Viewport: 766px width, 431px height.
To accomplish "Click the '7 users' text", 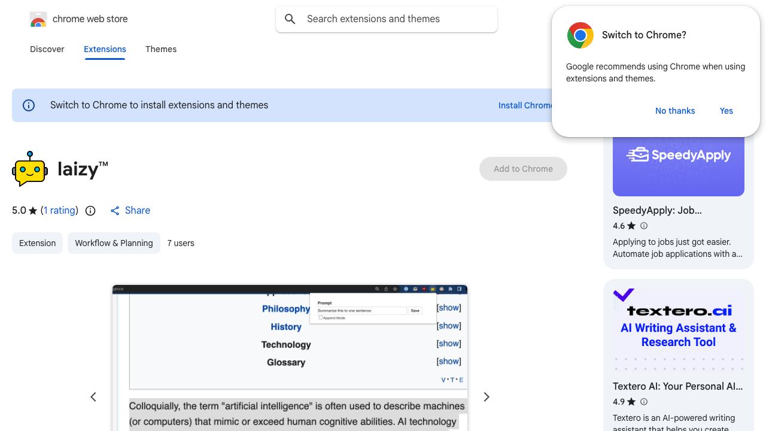I will click(x=181, y=243).
